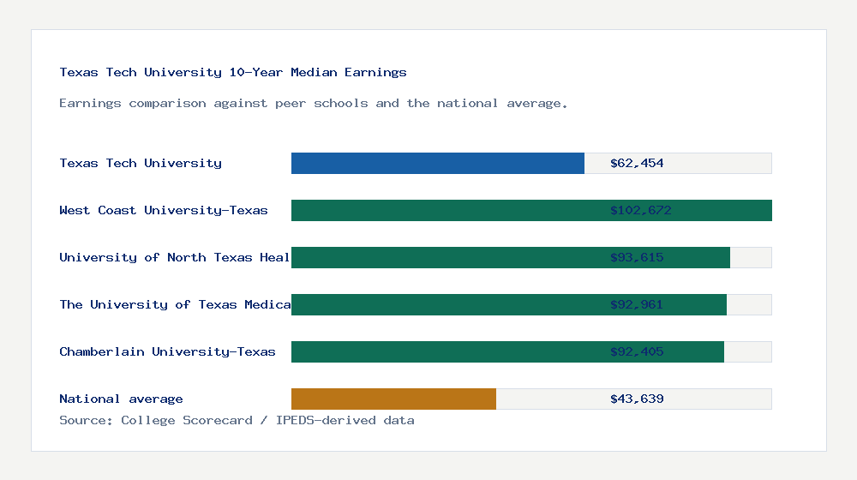Click the 'Chamberlain University-Texas' row label

(167, 351)
